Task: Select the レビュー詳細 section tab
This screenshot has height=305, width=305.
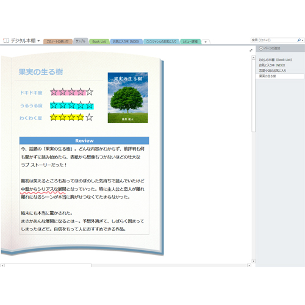Action: pos(190,41)
